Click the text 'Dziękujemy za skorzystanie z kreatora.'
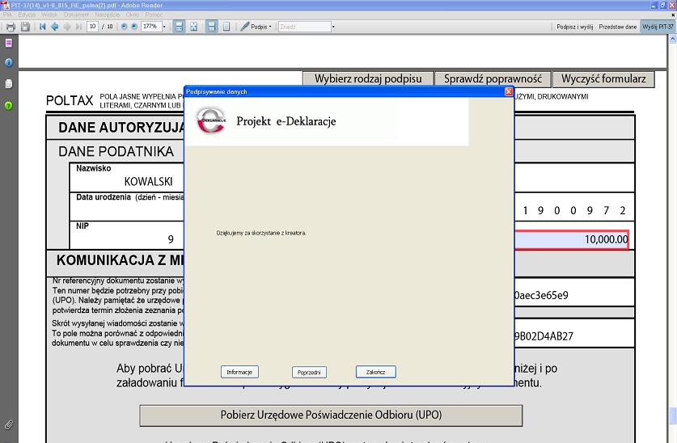 [261, 233]
